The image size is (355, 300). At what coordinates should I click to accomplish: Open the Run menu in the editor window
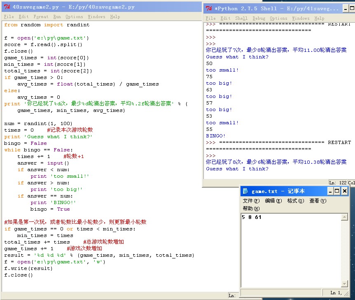[x=57, y=16]
